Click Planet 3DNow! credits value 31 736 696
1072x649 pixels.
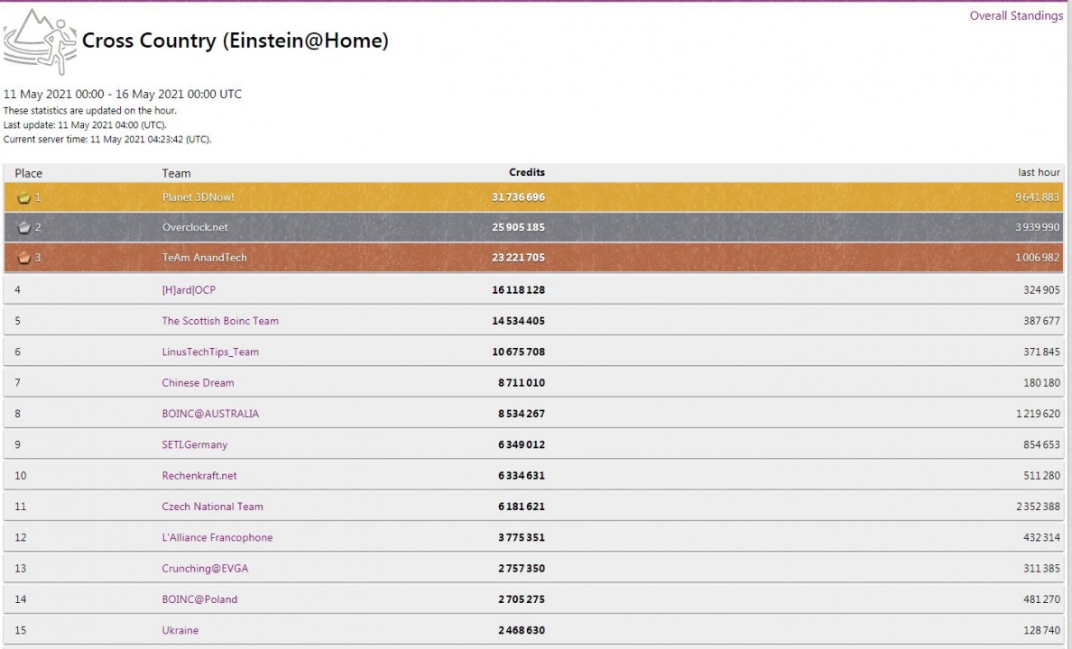coord(518,197)
